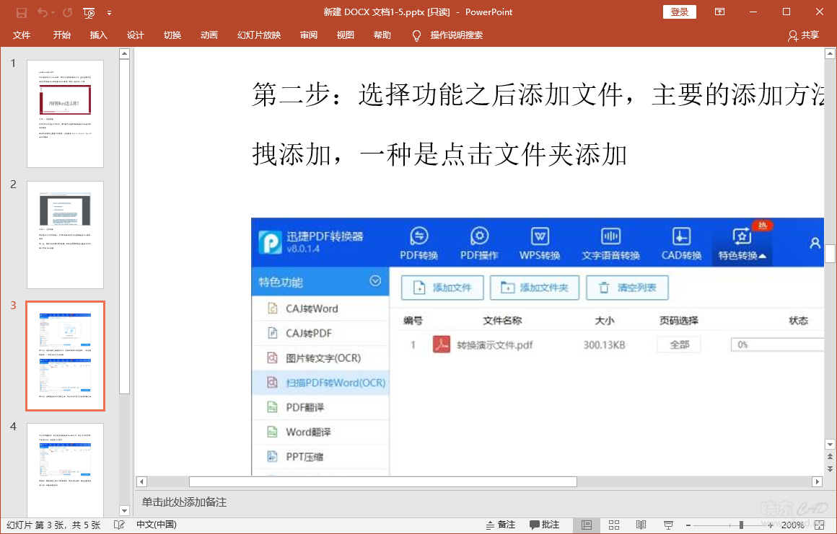Toggle the 批注 comments pane button
Screen dimensions: 837x534
[545, 525]
